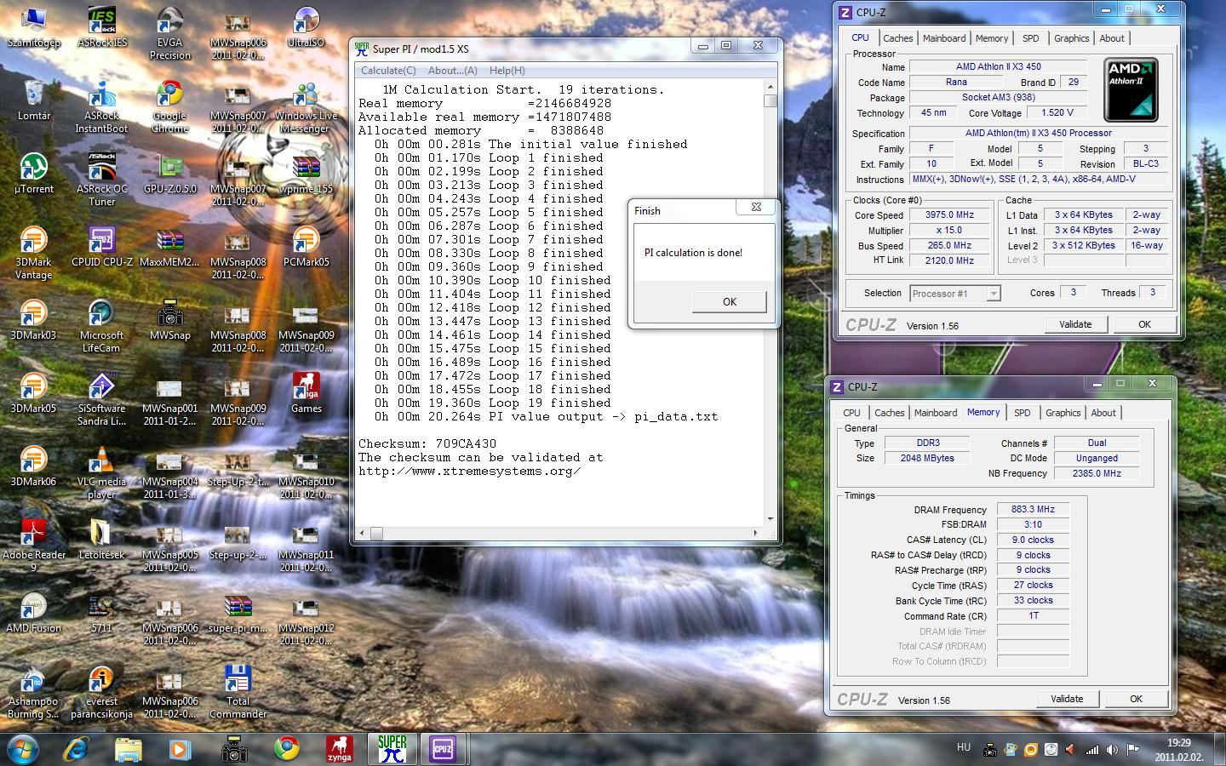This screenshot has height=766, width=1226.
Task: Click Super PI vertical scrollbar down arrow
Action: tap(771, 518)
